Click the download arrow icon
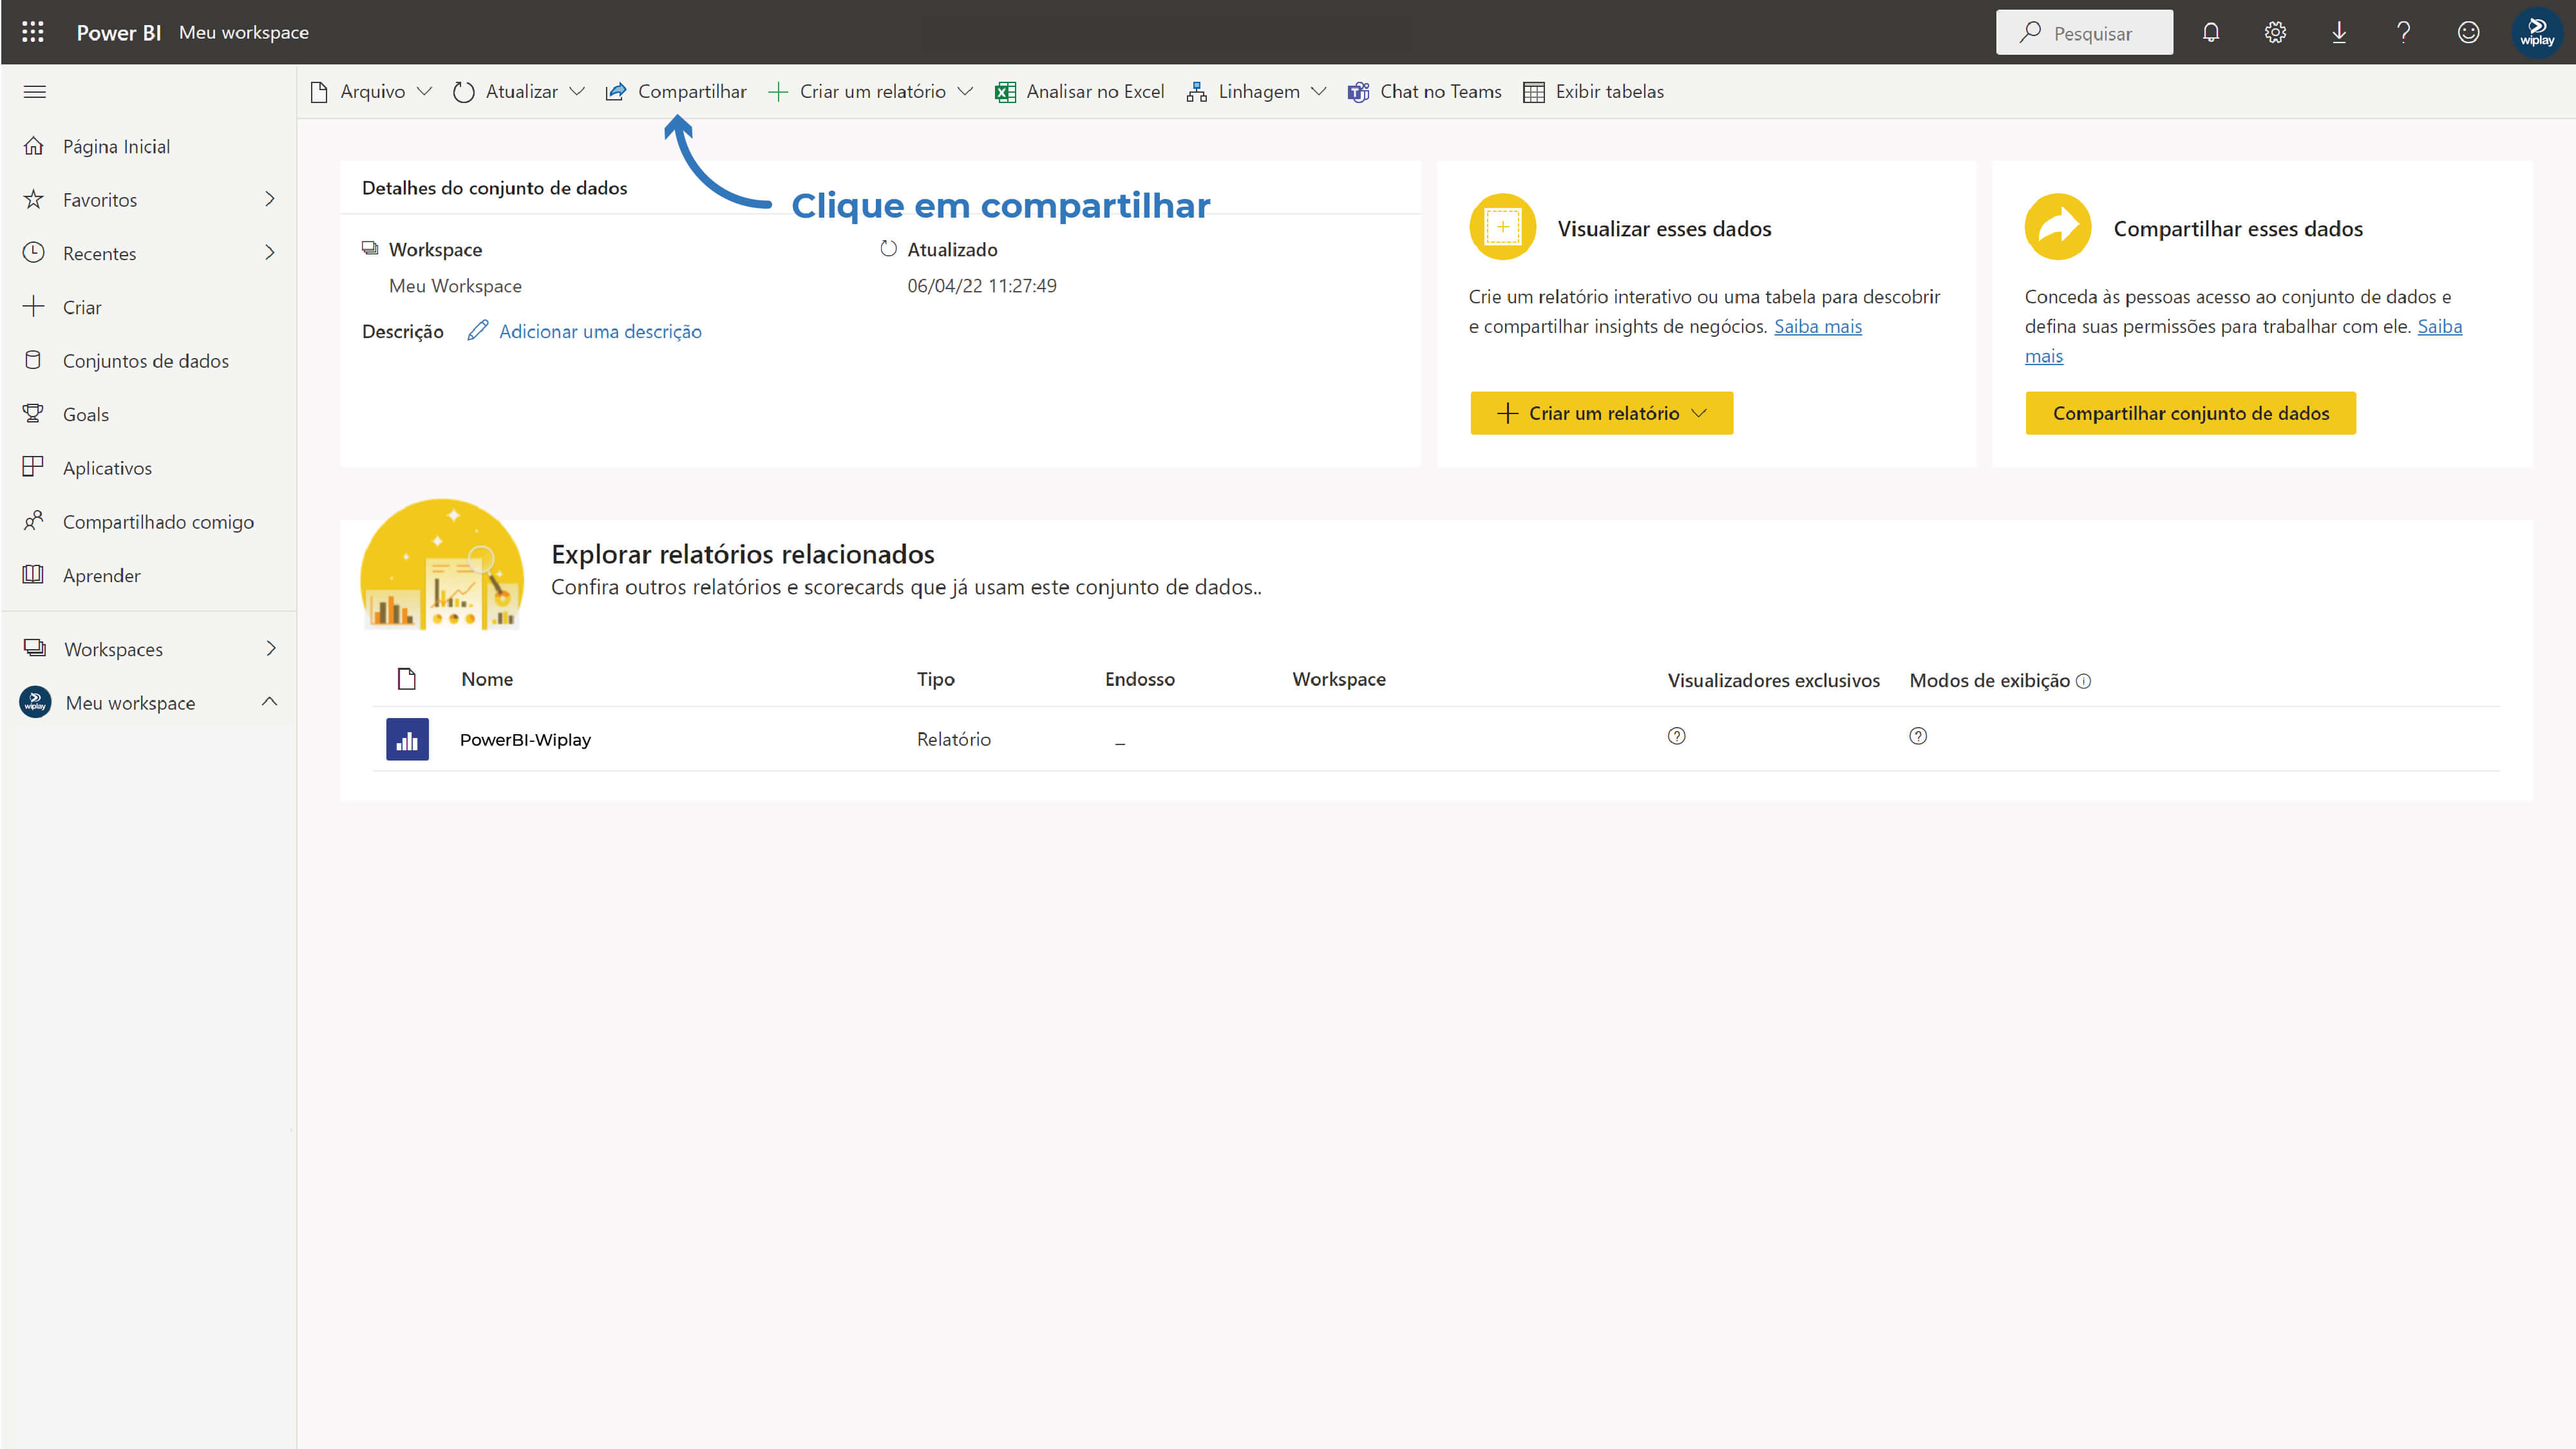Image resolution: width=2576 pixels, height=1449 pixels. pos(2339,32)
